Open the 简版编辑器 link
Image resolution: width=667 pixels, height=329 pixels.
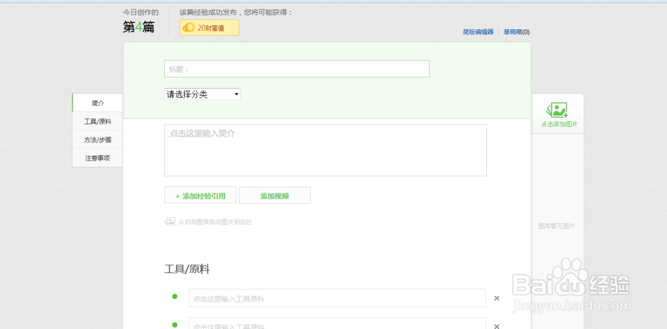coord(478,32)
